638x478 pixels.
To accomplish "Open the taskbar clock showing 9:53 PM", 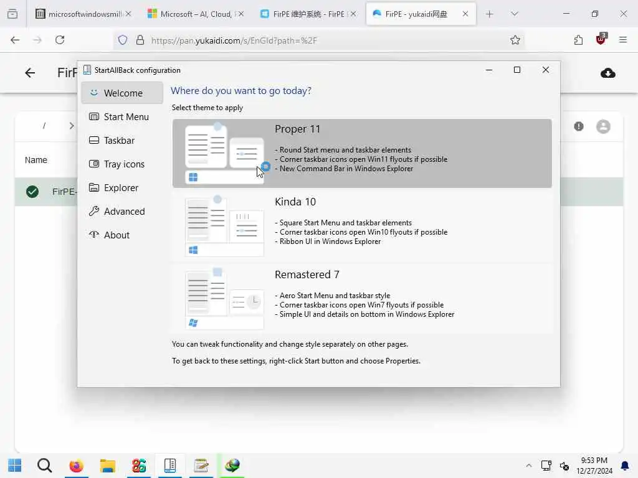I will tap(594, 466).
